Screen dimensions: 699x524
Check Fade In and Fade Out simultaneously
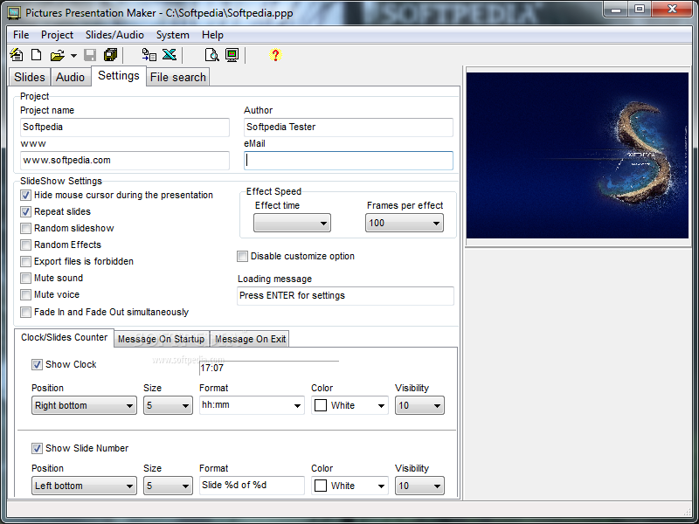pyautogui.click(x=26, y=313)
